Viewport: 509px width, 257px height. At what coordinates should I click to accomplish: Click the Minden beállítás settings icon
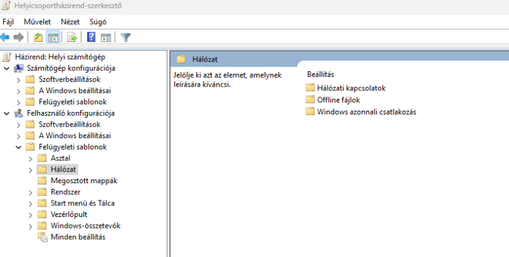pyautogui.click(x=43, y=237)
